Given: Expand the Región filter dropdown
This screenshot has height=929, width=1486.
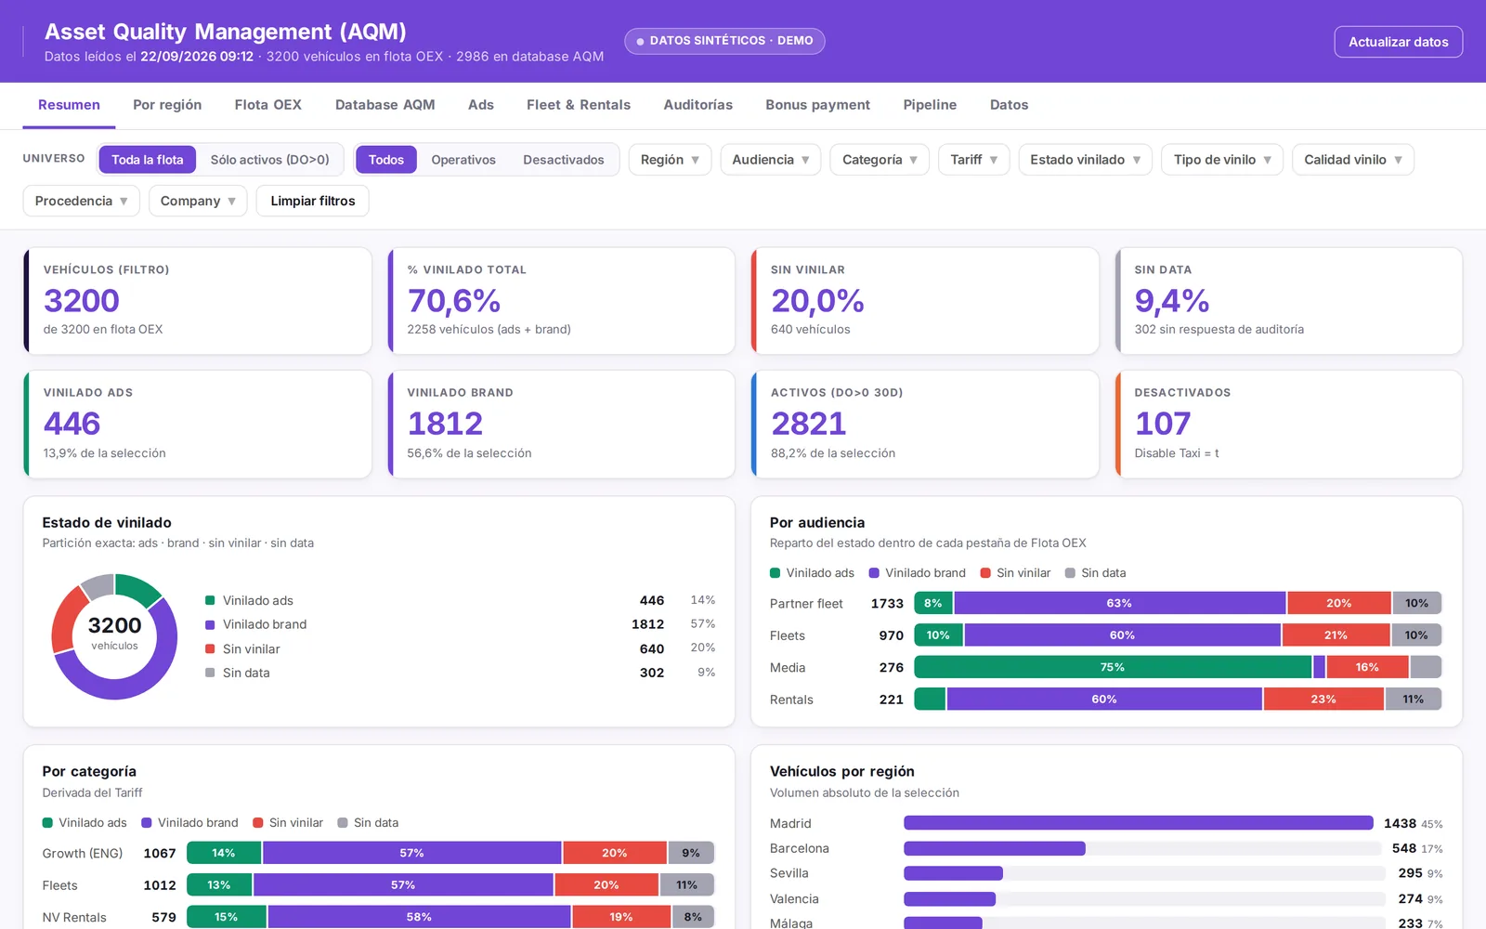Looking at the screenshot, I should [670, 160].
